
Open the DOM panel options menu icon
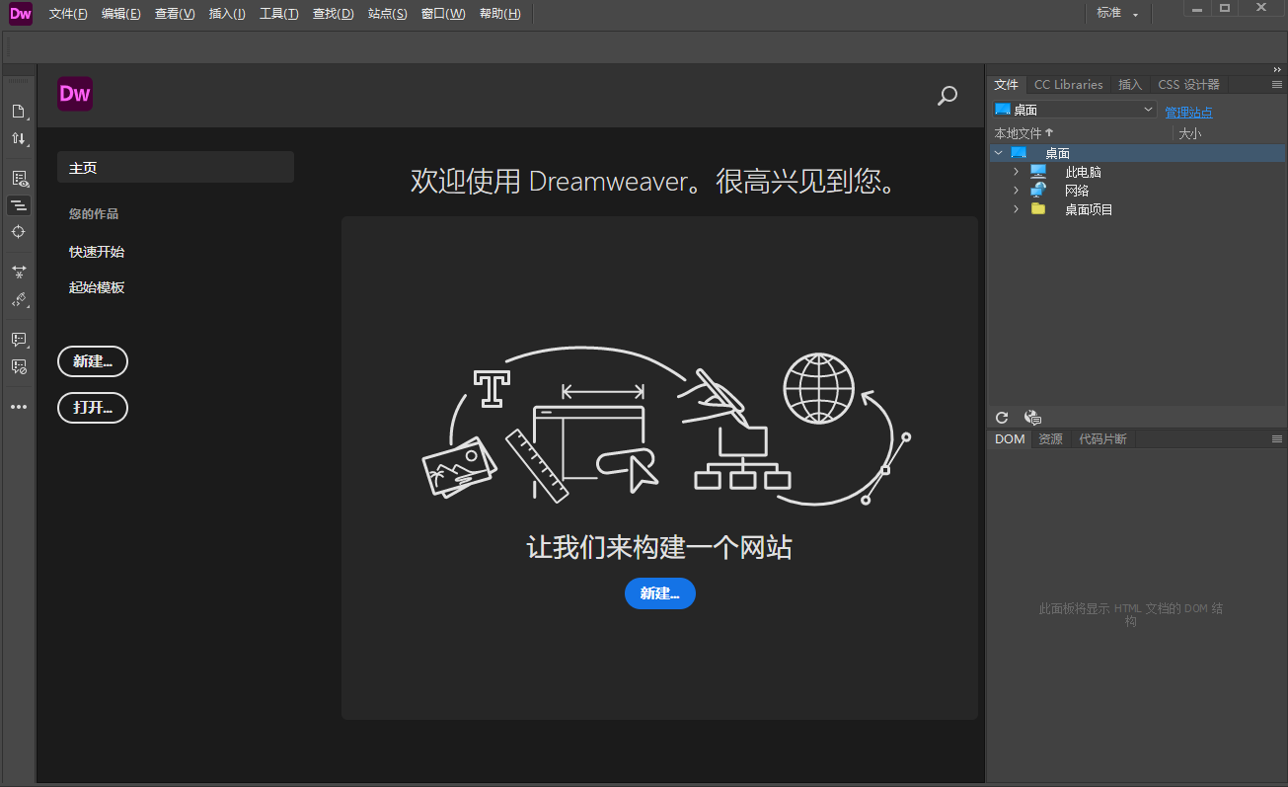click(1277, 439)
